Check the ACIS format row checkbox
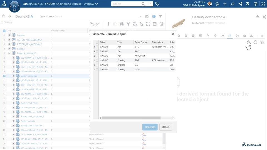This screenshot has width=267, height=150. coord(97,51)
